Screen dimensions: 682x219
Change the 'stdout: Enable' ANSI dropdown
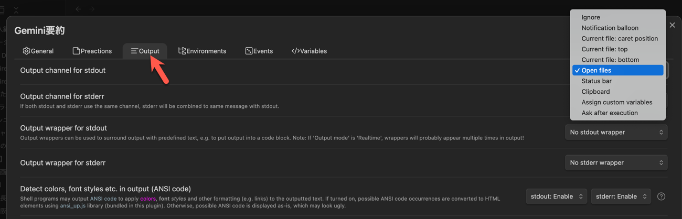click(556, 196)
